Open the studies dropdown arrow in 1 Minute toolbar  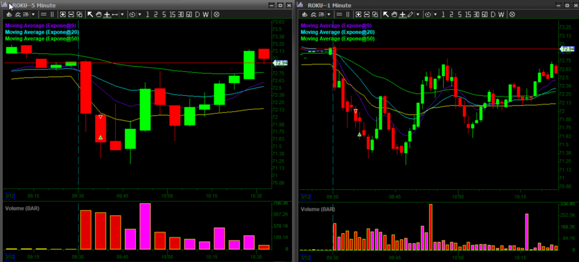[x=328, y=14]
